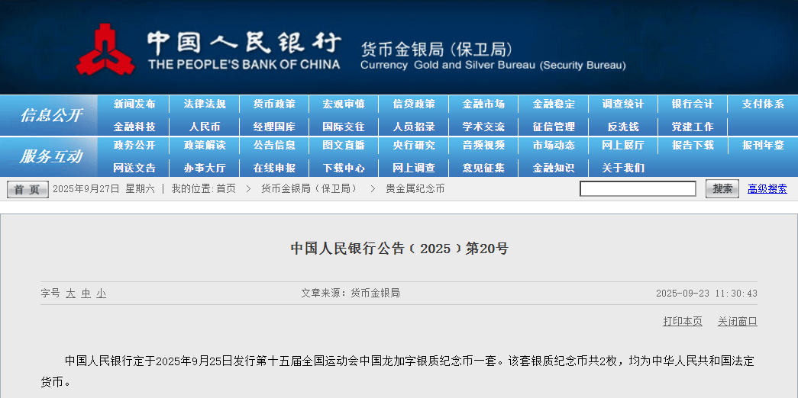Viewport: 798px width, 398px height.
Task: Open 人员招录 section
Action: tap(414, 127)
